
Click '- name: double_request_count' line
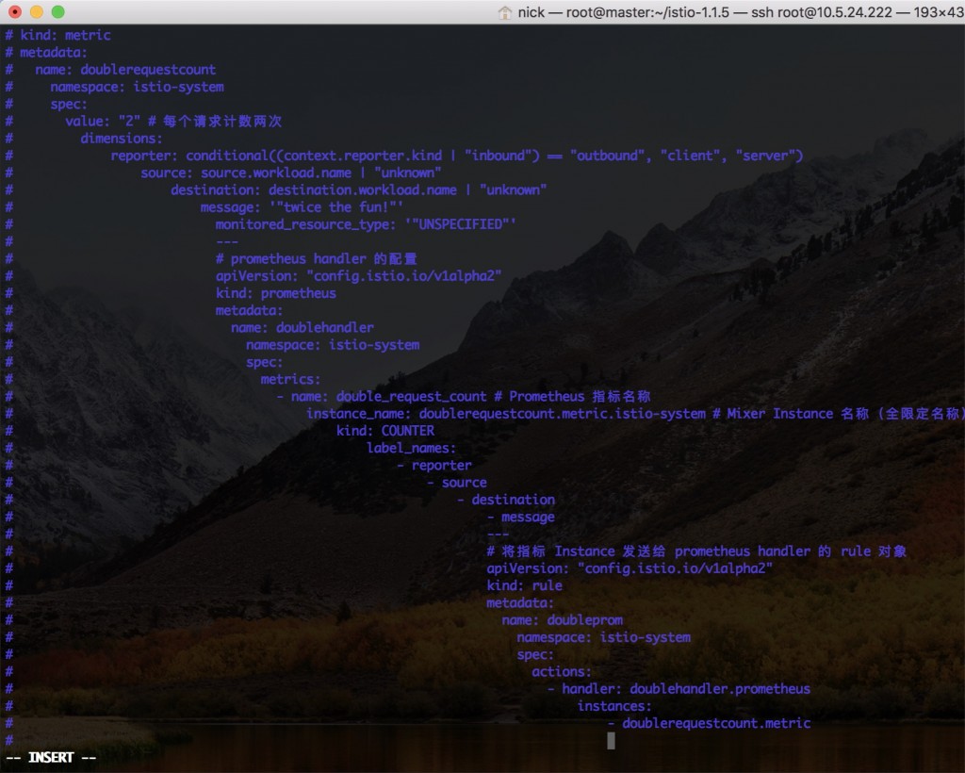463,397
